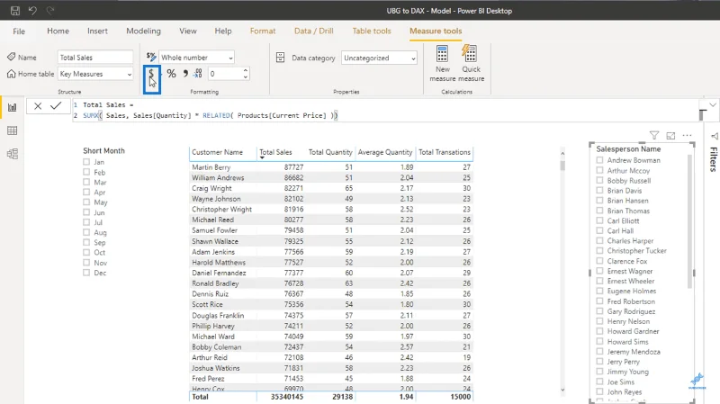Open the Home table Key Measures dropdown
This screenshot has height=404, width=720.
(95, 74)
